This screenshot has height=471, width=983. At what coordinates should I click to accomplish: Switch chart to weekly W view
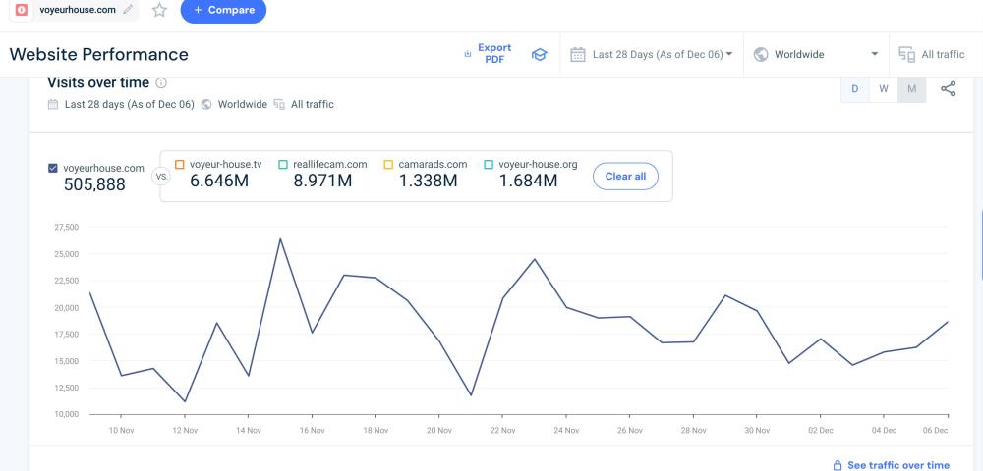click(883, 89)
